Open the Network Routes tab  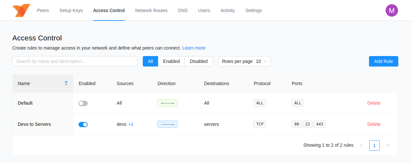pyautogui.click(x=151, y=10)
